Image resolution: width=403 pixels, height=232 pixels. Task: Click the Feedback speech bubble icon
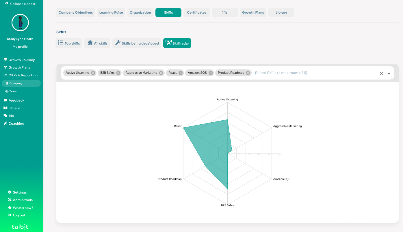[5, 100]
